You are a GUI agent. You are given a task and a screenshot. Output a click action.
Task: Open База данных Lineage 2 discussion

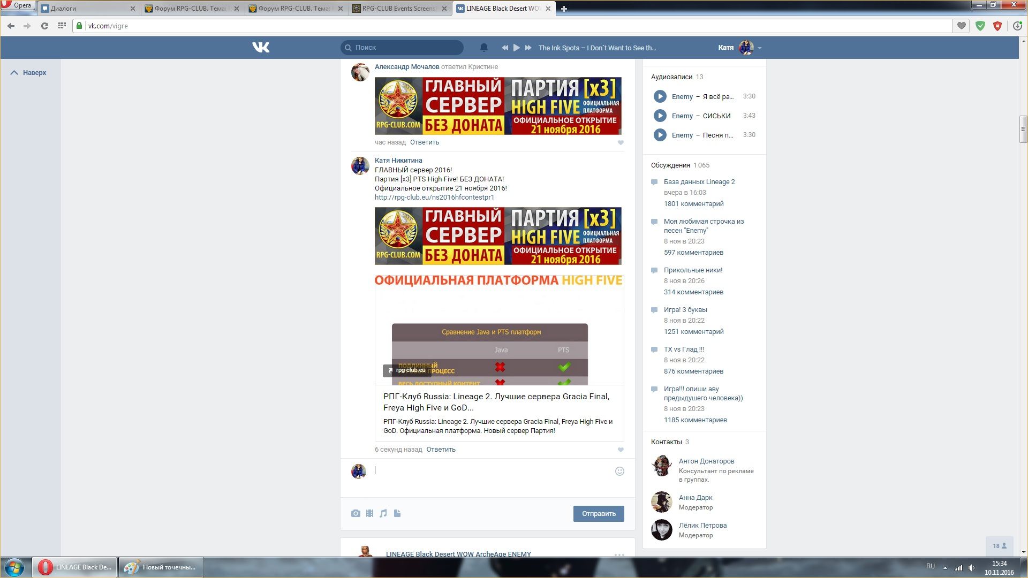tap(699, 182)
